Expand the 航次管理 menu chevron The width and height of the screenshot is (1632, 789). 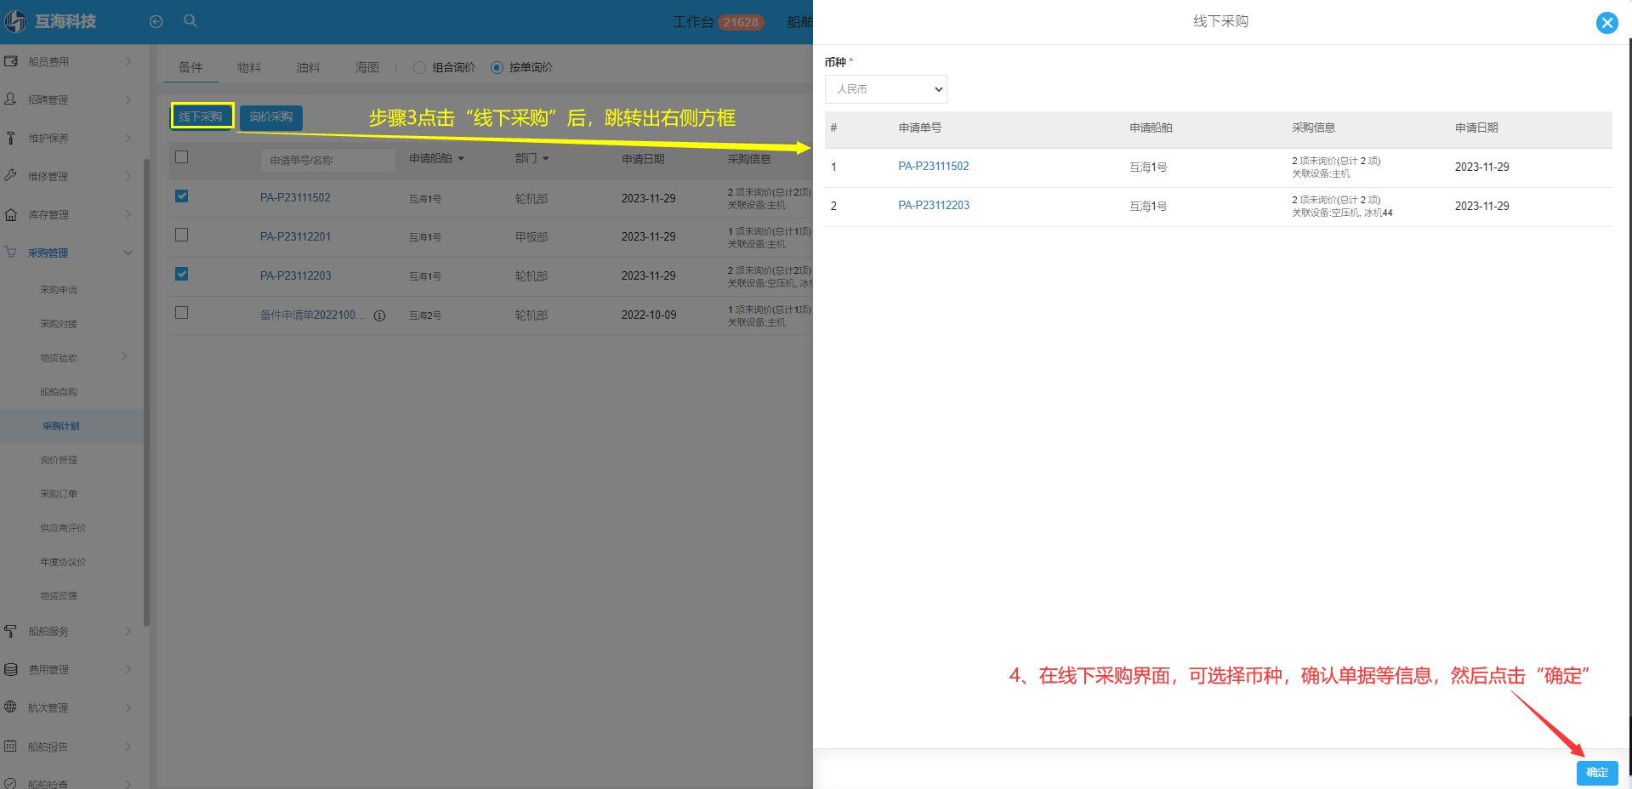point(128,707)
